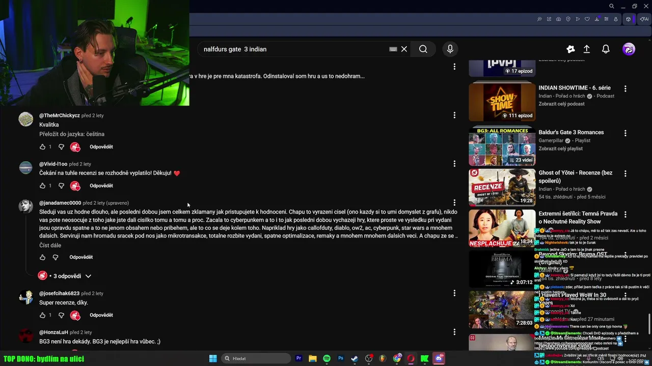Open the Ghost of Yōtei Recenze thumbnail
Screen dimensions: 652x366
502,187
